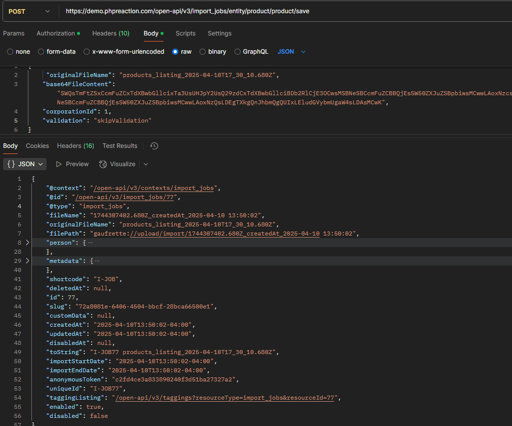Click the anonymousToken value c2fd4ce3a833890240f3d51ba27327a2
Screen dimensions: 512x426
coord(174,379)
